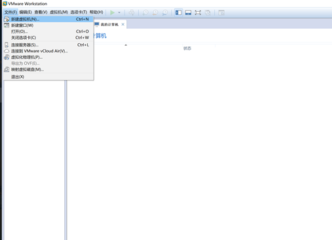Screen dimensions: 332x240
Task: Click the VMware Workstation title bar icon
Action: 5,4
